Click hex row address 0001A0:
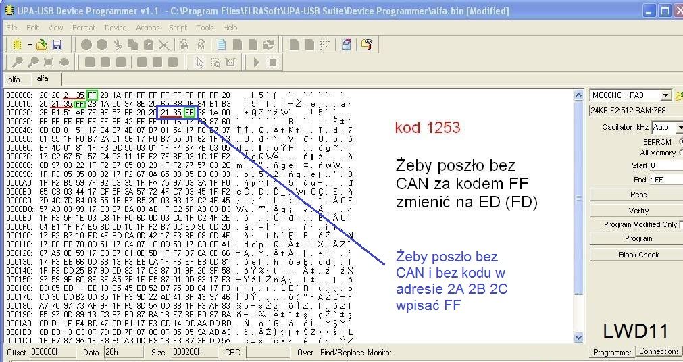683x362 pixels. pyautogui.click(x=20, y=324)
